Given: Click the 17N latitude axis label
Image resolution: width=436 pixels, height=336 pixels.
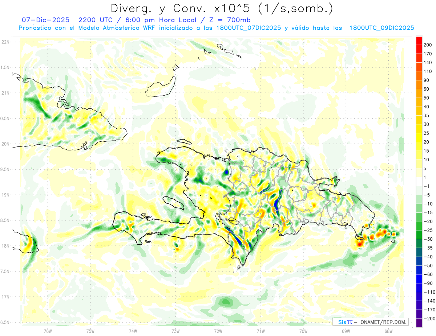Looking at the screenshot, I should click(x=5, y=297).
